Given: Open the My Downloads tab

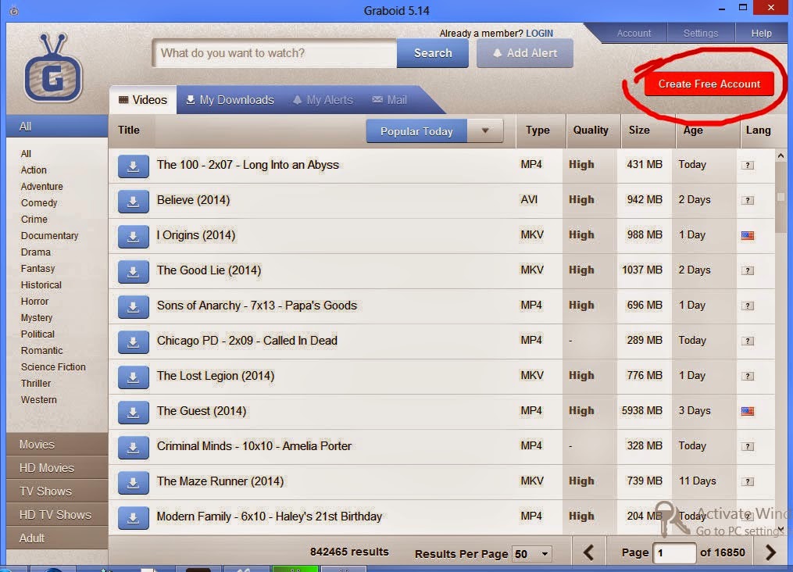Looking at the screenshot, I should pyautogui.click(x=230, y=100).
